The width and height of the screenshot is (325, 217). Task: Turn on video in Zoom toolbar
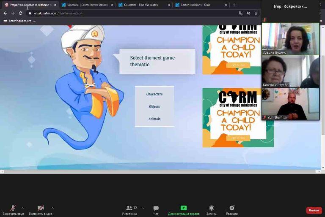tap(41, 210)
